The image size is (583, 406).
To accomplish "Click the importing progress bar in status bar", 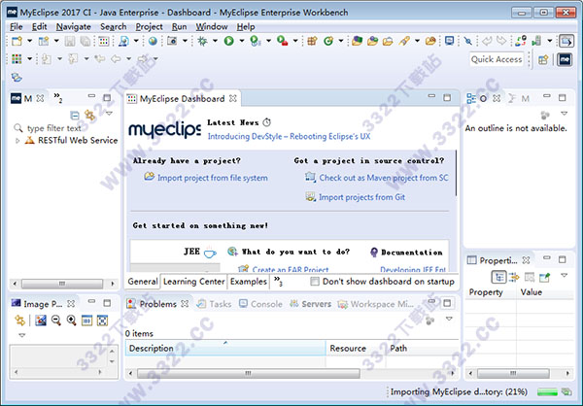I will 548,391.
